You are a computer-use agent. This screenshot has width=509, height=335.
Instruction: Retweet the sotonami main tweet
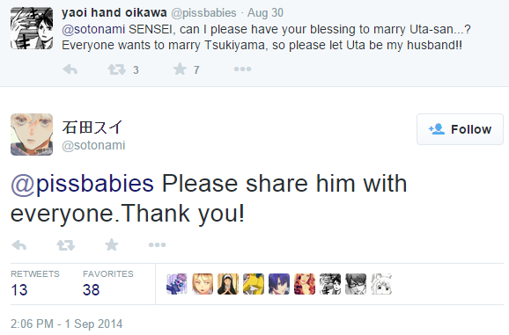click(x=65, y=245)
